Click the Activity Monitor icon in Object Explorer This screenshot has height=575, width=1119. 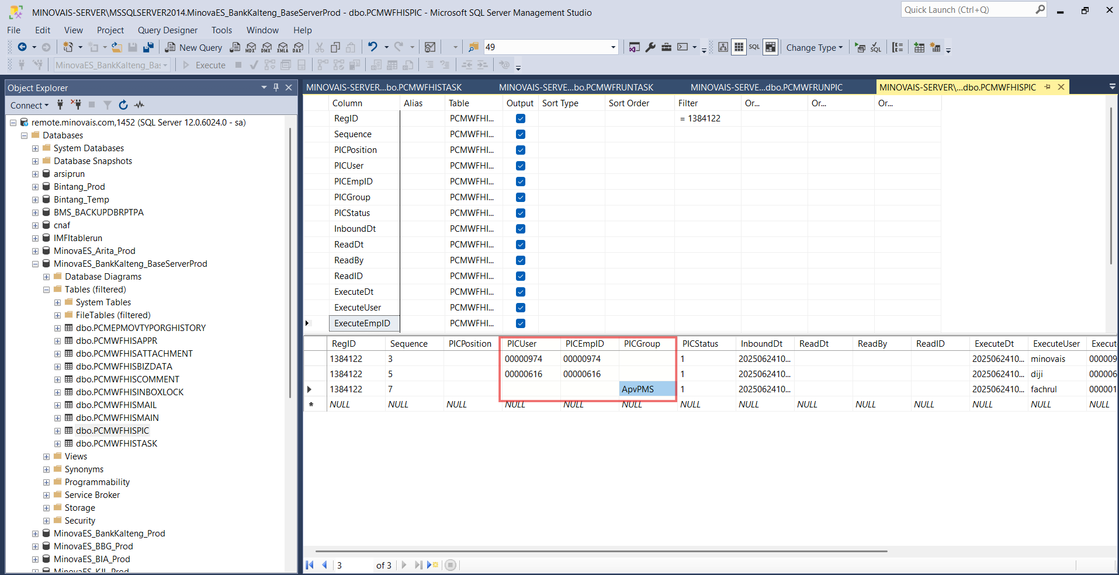(x=139, y=105)
